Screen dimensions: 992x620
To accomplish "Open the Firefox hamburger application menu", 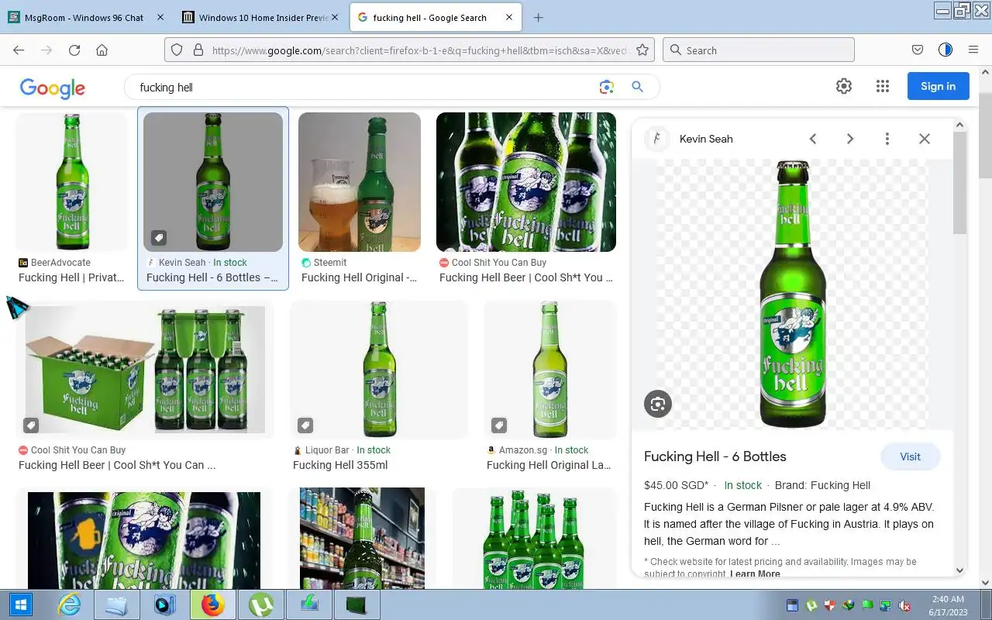I will 973,50.
